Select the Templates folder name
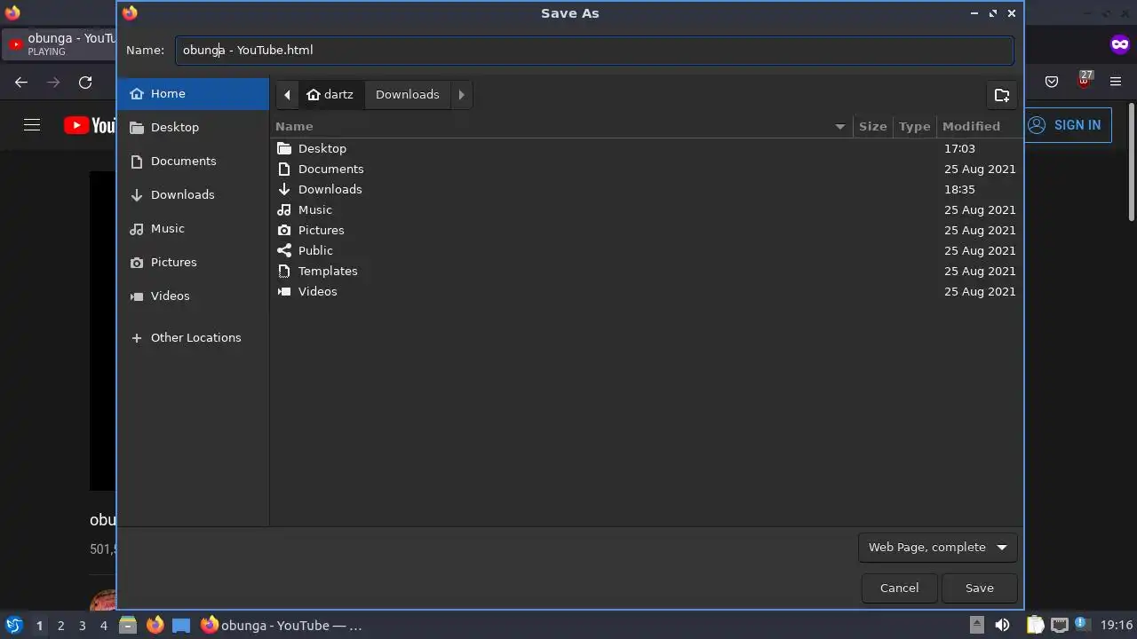Screen dimensions: 1137x639 [328, 271]
